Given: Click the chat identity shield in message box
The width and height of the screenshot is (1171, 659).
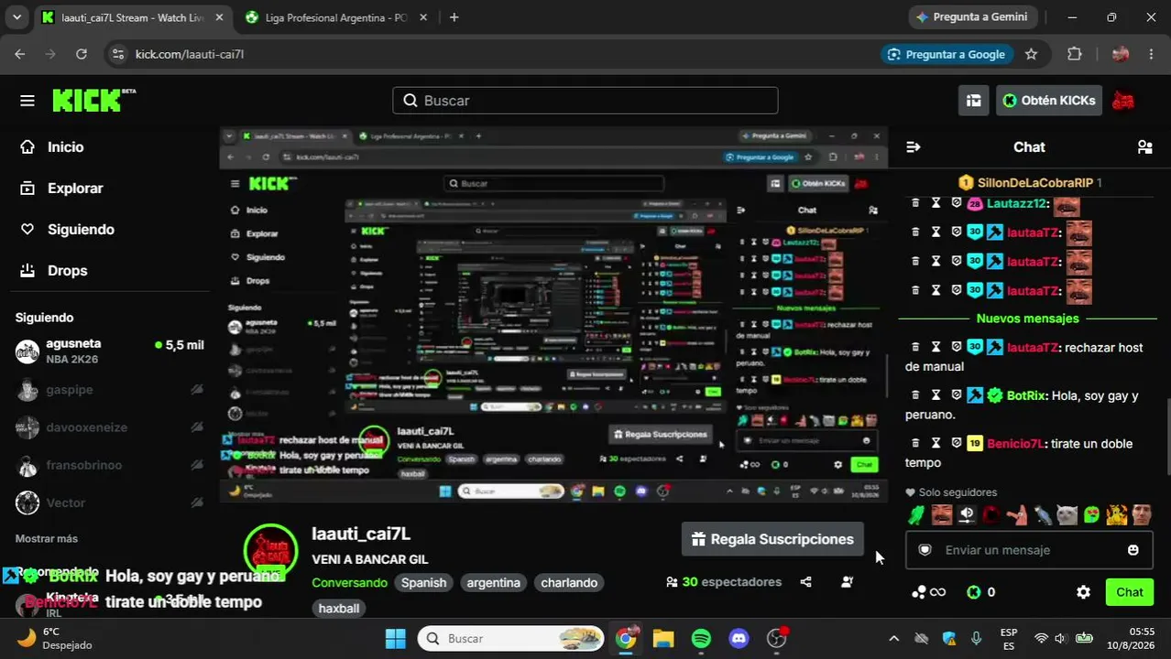Looking at the screenshot, I should (925, 550).
